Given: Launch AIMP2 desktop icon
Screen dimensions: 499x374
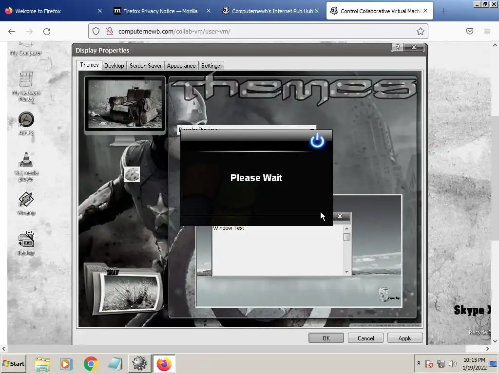Looking at the screenshot, I should [x=26, y=123].
